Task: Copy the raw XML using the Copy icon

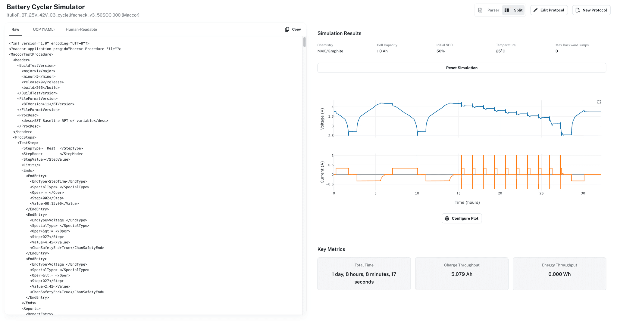Action: [287, 29]
